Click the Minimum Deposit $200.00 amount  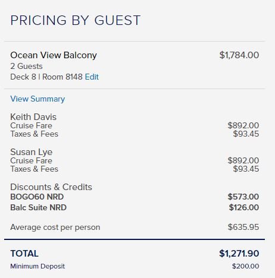click(246, 266)
